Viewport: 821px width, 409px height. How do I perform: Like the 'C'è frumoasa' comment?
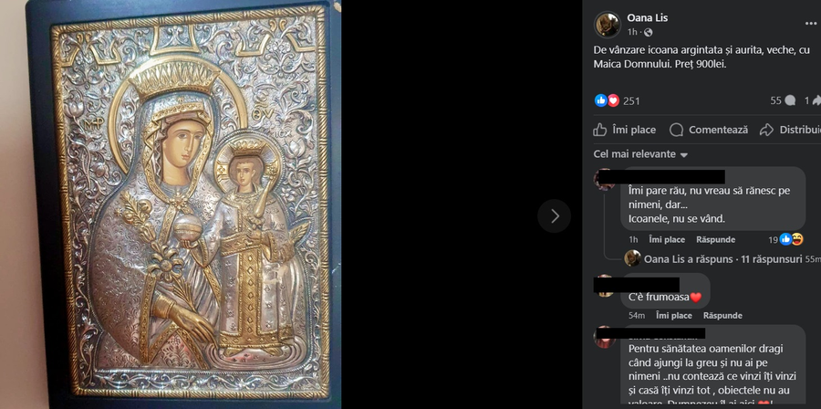pyautogui.click(x=674, y=316)
